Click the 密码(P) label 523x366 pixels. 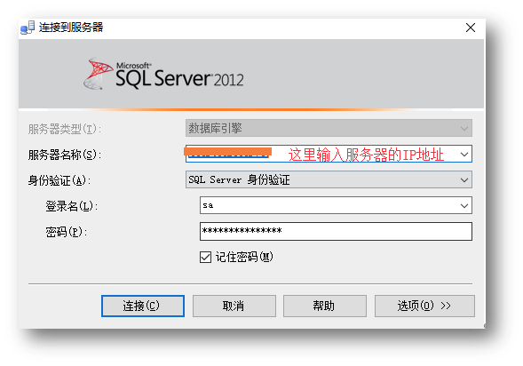67,232
